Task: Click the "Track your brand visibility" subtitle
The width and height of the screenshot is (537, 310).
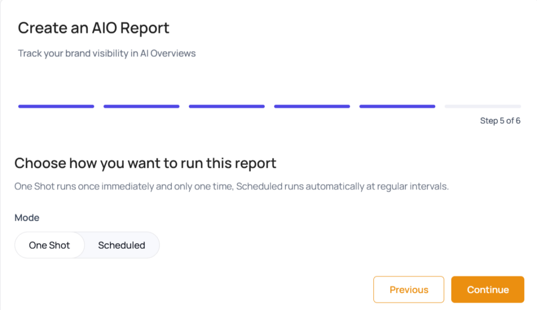Action: click(x=106, y=53)
